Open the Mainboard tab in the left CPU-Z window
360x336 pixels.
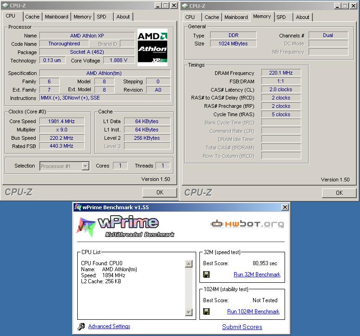coord(56,17)
